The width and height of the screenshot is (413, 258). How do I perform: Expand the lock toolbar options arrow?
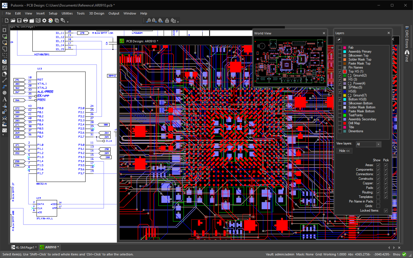(x=178, y=22)
